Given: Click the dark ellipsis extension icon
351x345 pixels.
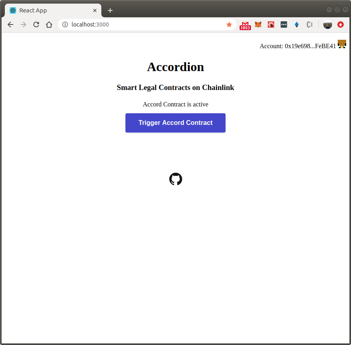Looking at the screenshot, I should 283,24.
